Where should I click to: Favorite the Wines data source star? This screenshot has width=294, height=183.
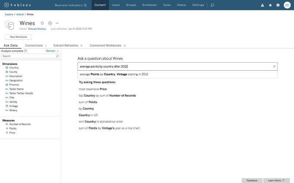[x=42, y=23]
